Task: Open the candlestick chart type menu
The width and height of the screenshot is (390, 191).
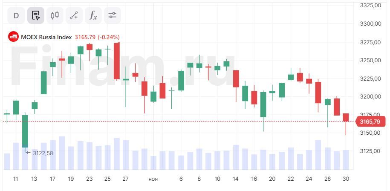Action: [55, 16]
